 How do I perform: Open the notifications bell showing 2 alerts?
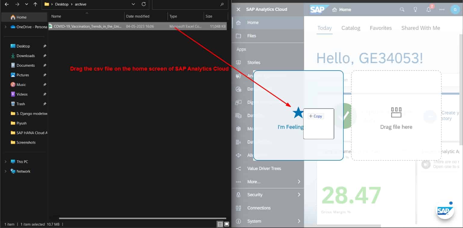point(428,9)
